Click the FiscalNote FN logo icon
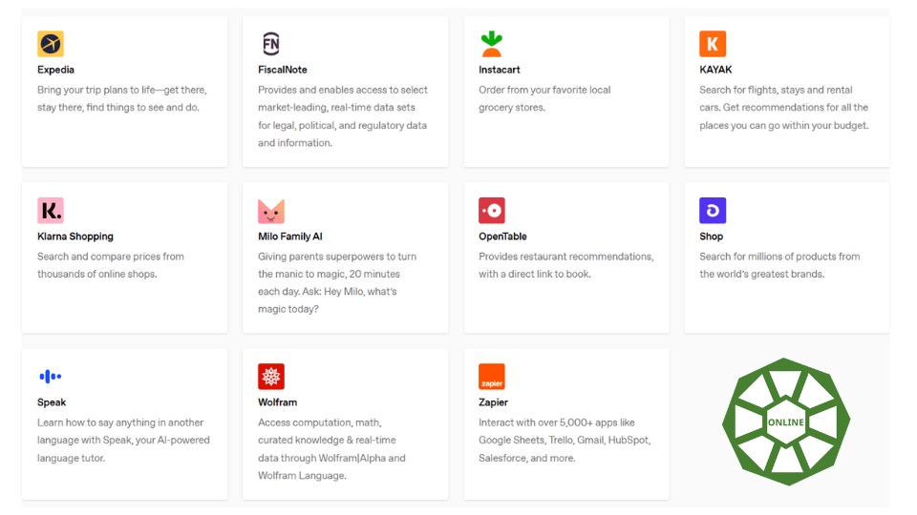Image resolution: width=917 pixels, height=515 pixels. [x=270, y=44]
